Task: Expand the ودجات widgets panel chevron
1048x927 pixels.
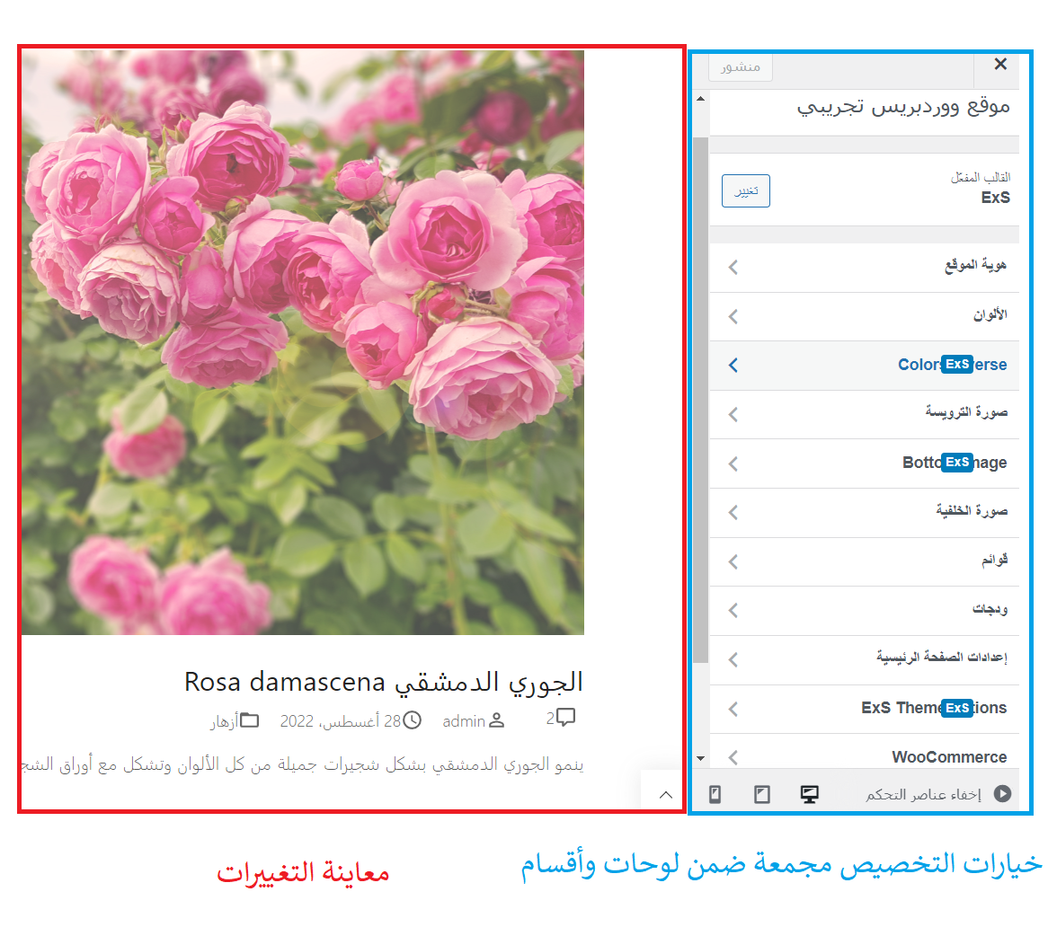Action: 733,611
